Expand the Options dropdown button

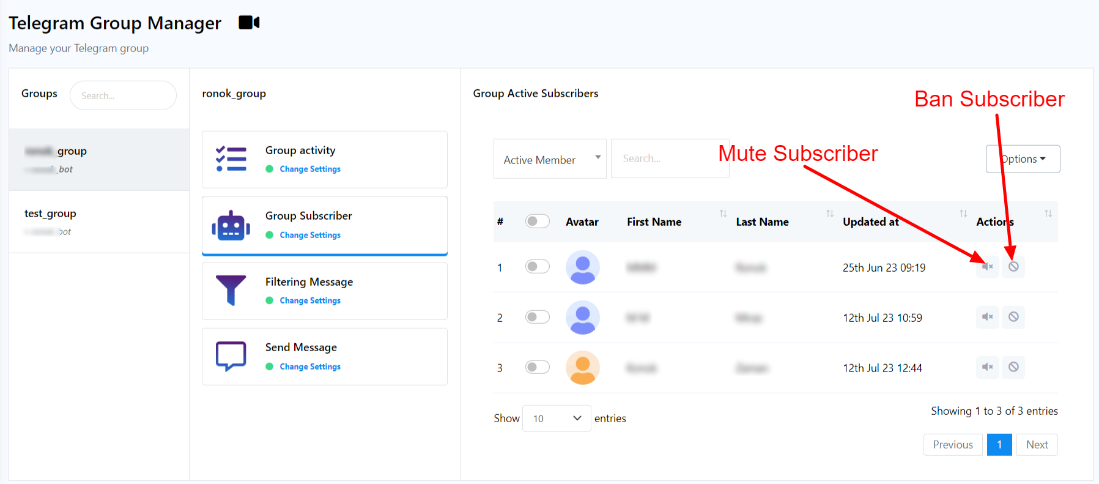tap(1023, 159)
